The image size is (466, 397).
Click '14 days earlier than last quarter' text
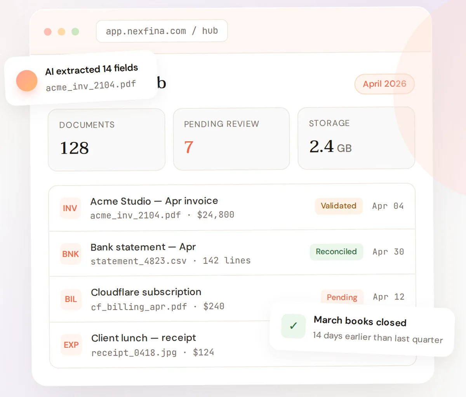pos(378,338)
